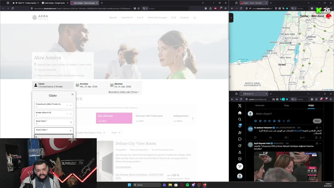Image resolution: width=334 pixels, height=188 pixels.
Task: Switch to KOŞU tab on X
Action: (x=311, y=105)
